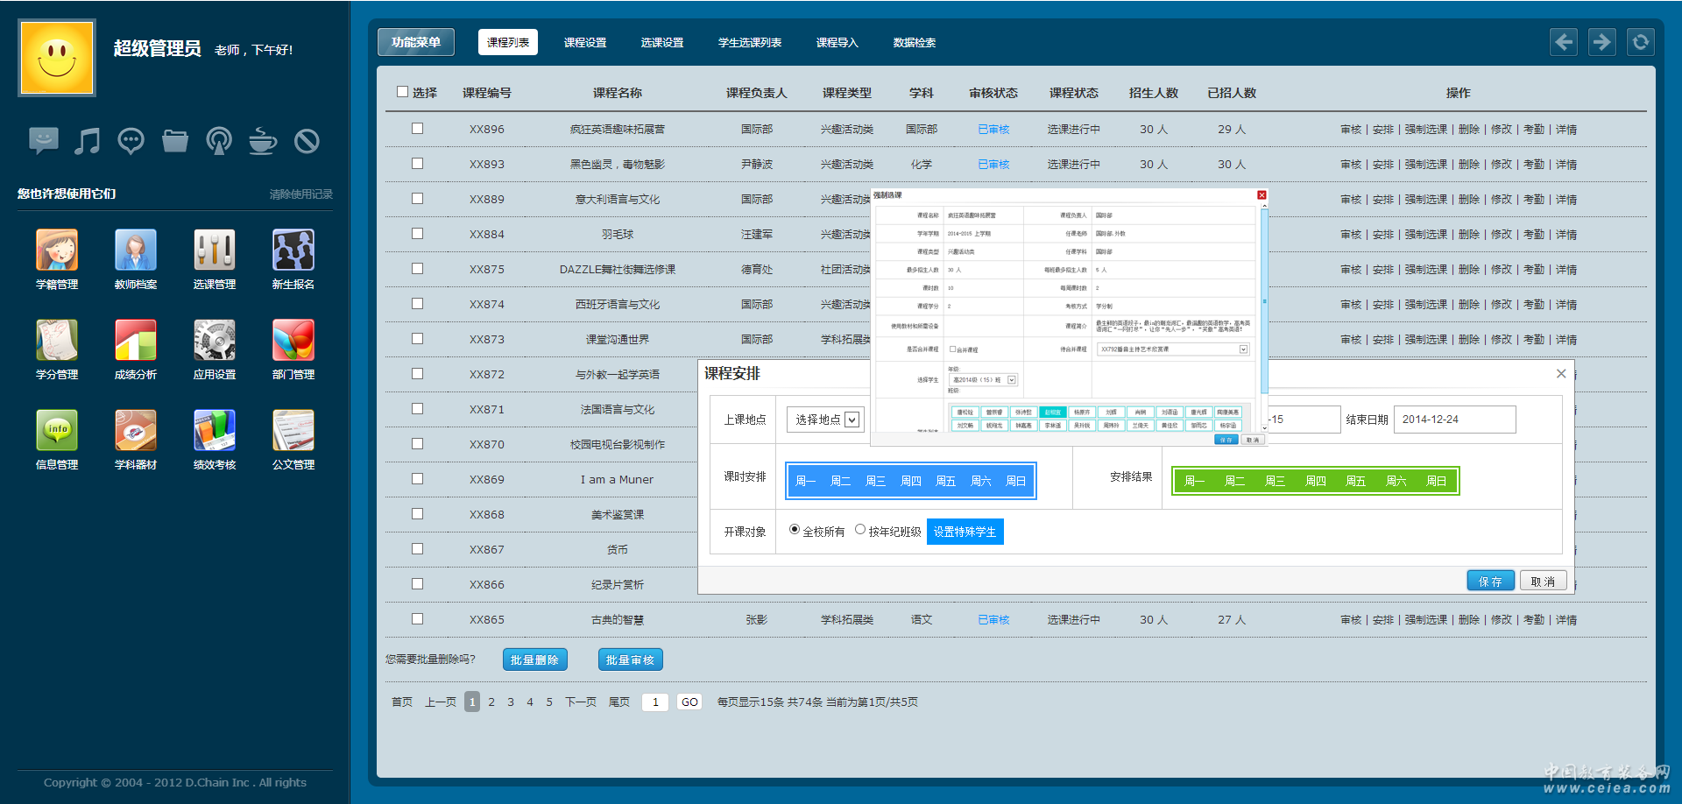The height and width of the screenshot is (804, 1682).
Task: Click the 批量删除 button
Action: tap(534, 660)
